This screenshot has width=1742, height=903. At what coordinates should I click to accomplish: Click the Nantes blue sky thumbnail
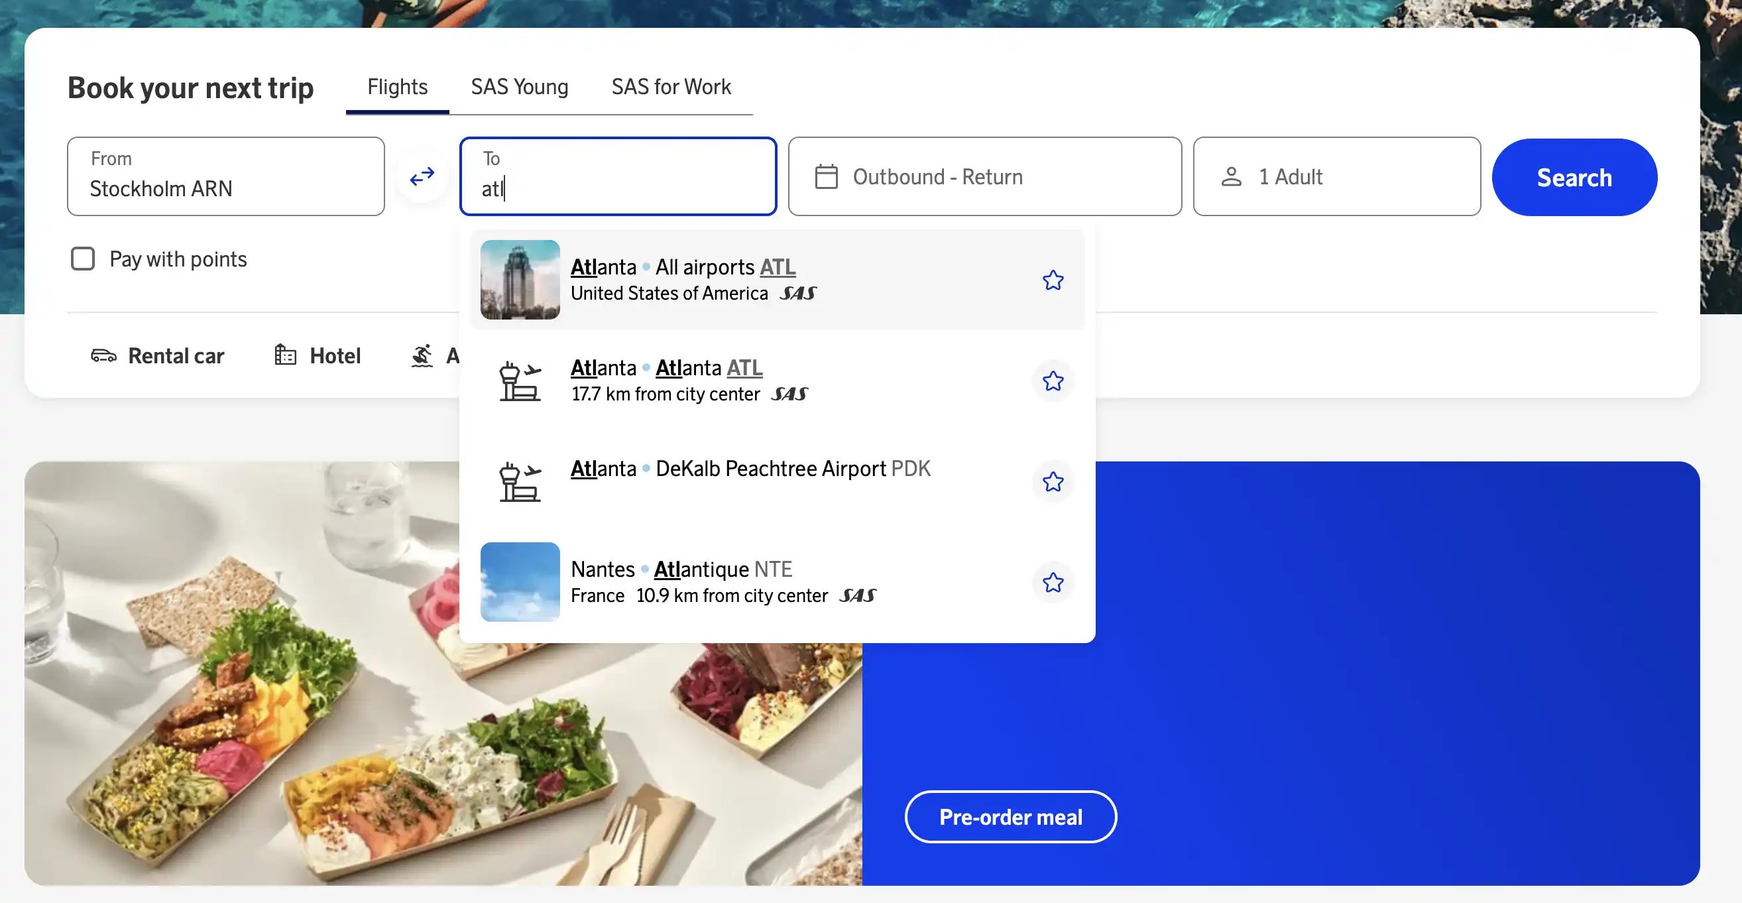coord(520,581)
